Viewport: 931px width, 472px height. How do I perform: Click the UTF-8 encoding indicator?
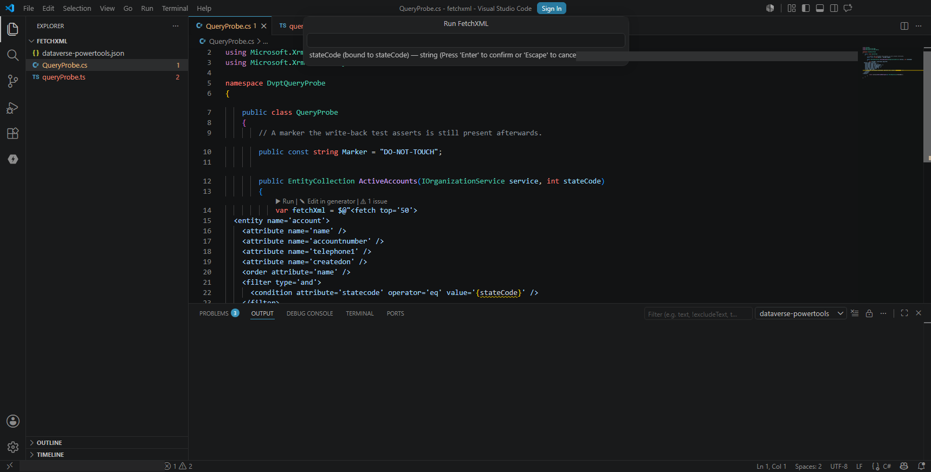click(839, 466)
